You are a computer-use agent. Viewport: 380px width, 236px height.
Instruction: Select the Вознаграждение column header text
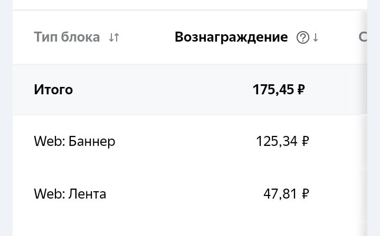pos(231,37)
